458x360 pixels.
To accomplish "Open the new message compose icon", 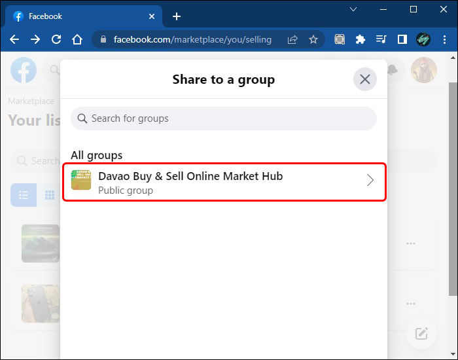I will click(x=421, y=334).
